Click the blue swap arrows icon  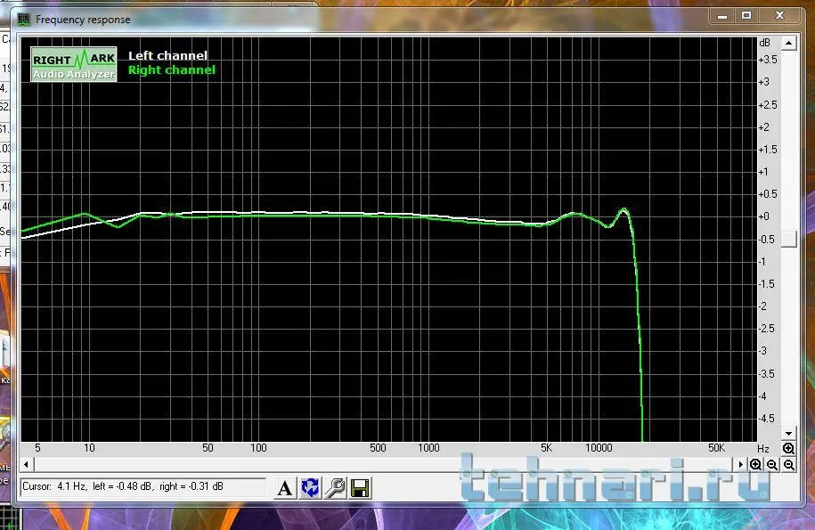coord(310,488)
